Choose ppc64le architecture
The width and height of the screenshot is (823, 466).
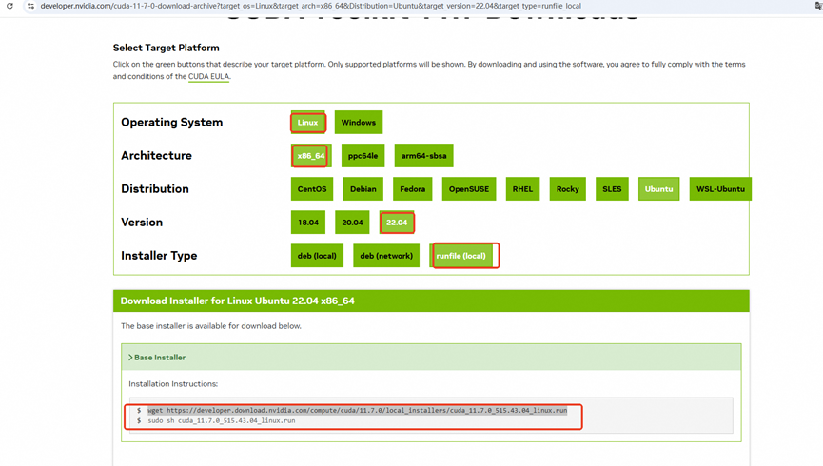(363, 156)
